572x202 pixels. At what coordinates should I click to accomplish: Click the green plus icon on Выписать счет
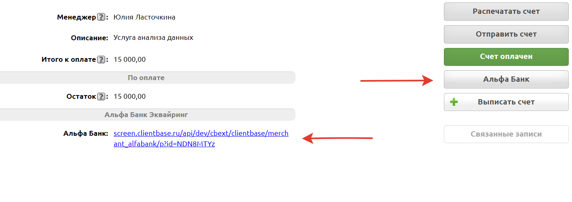click(454, 102)
